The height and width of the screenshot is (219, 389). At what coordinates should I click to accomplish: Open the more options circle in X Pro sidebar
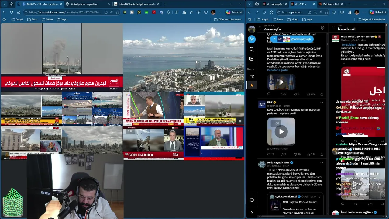point(252,200)
